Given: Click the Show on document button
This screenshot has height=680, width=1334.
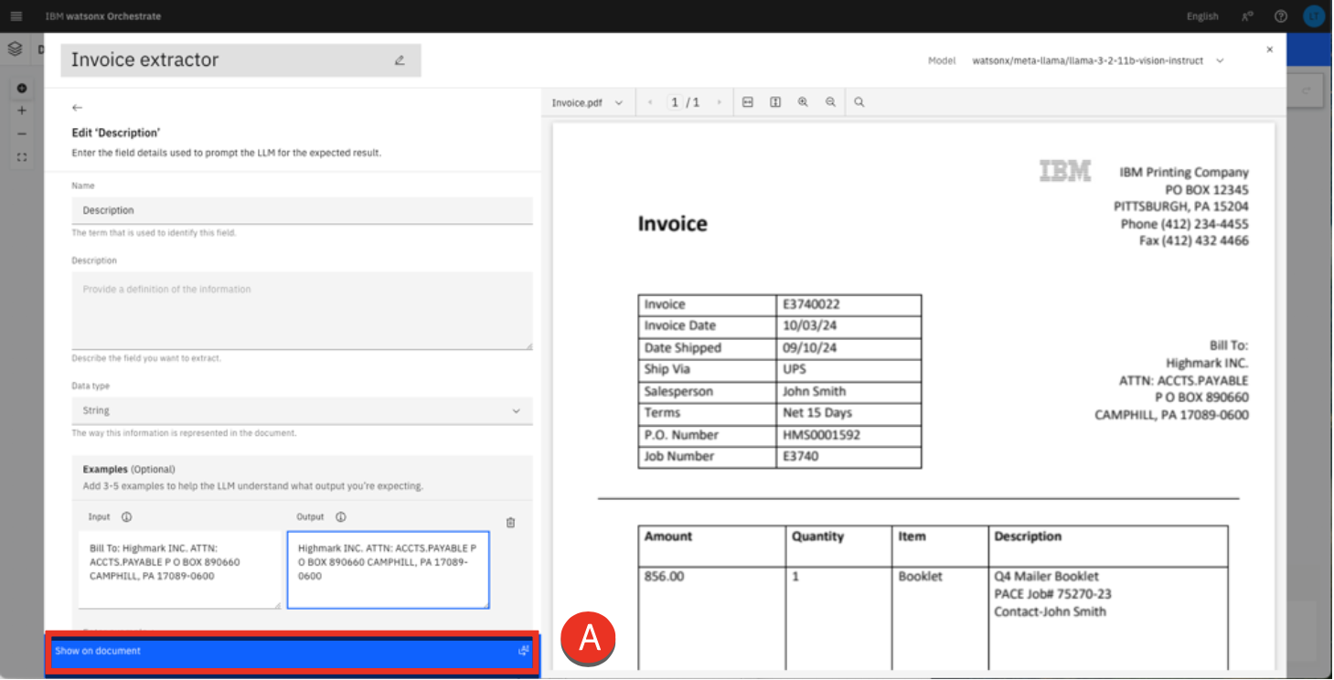Looking at the screenshot, I should click(293, 652).
